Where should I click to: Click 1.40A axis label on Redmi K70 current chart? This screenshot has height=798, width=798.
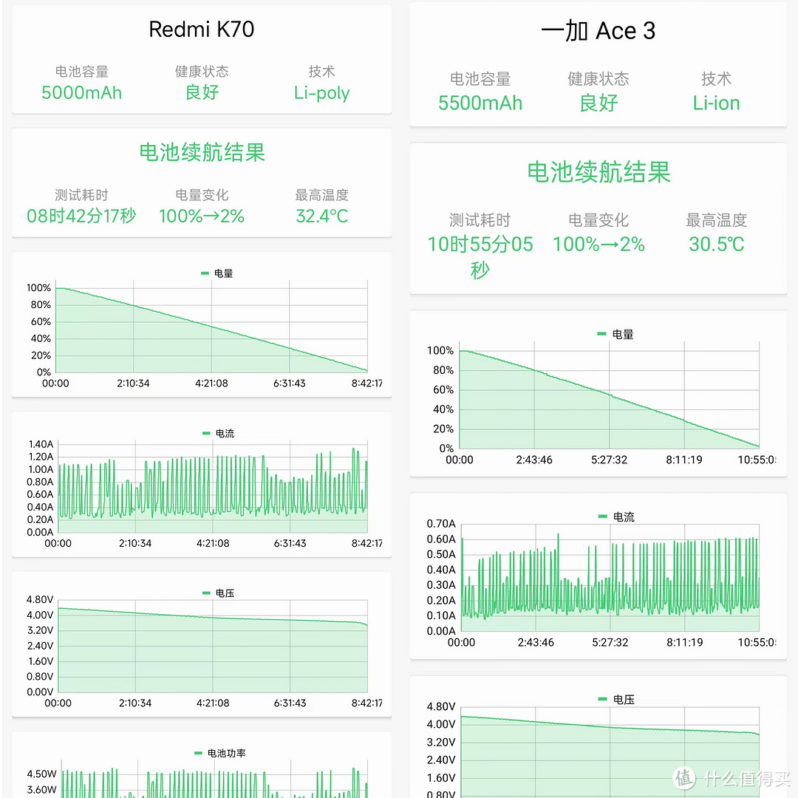point(41,444)
